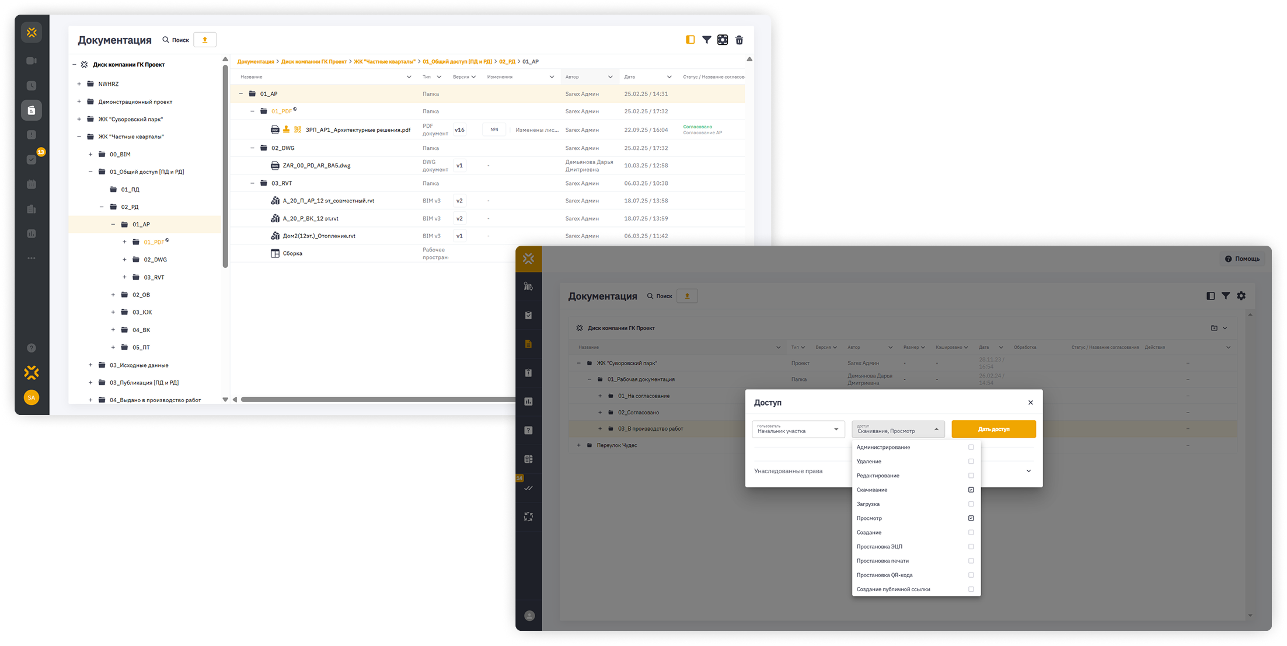Uncheck the Скачивание permission checkbox

971,490
